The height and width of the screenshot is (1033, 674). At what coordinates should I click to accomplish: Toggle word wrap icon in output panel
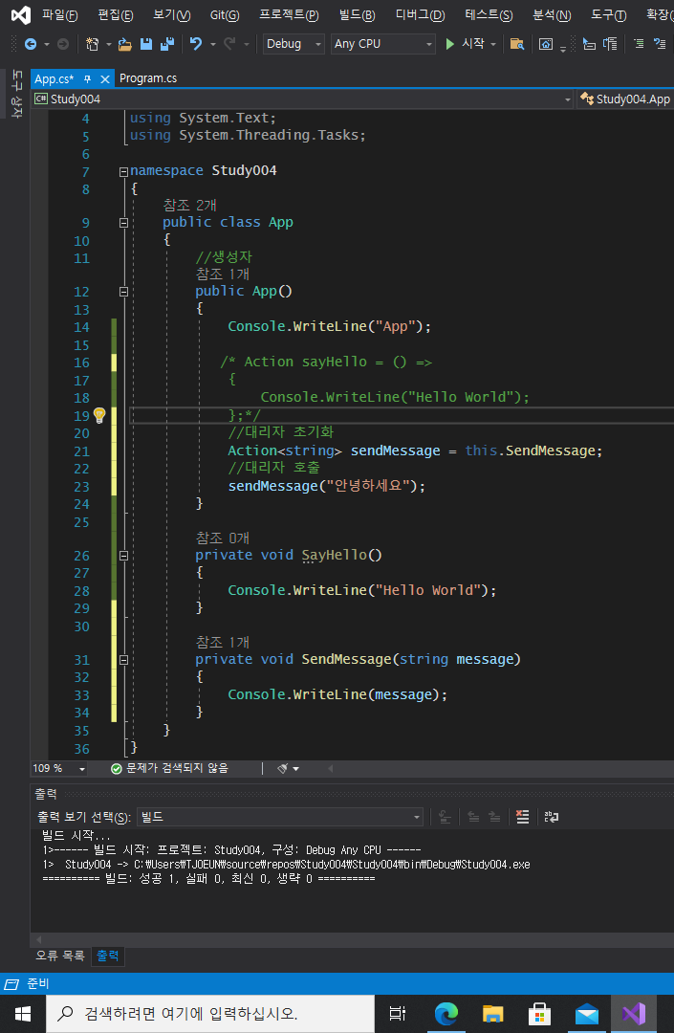coord(552,817)
